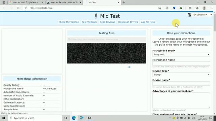Click the 'Echo Cancellation:' row label
This screenshot has width=216, height=121.
point(13,99)
